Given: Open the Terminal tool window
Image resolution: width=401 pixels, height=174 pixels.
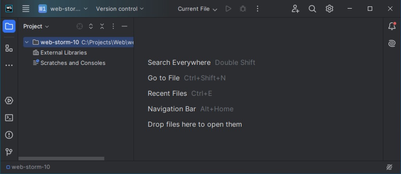Looking at the screenshot, I should click(9, 118).
